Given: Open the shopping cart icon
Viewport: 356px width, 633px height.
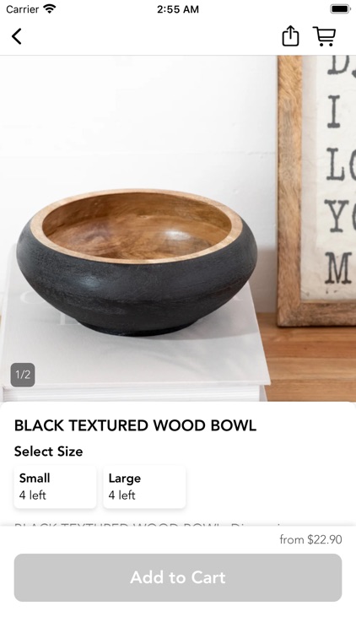Looking at the screenshot, I should (324, 36).
